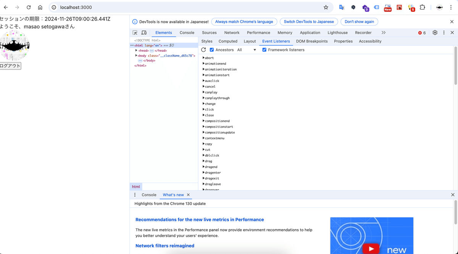The height and width of the screenshot is (254, 458).
Task: Open the "Network filters reimagined" link
Action: [x=165, y=246]
